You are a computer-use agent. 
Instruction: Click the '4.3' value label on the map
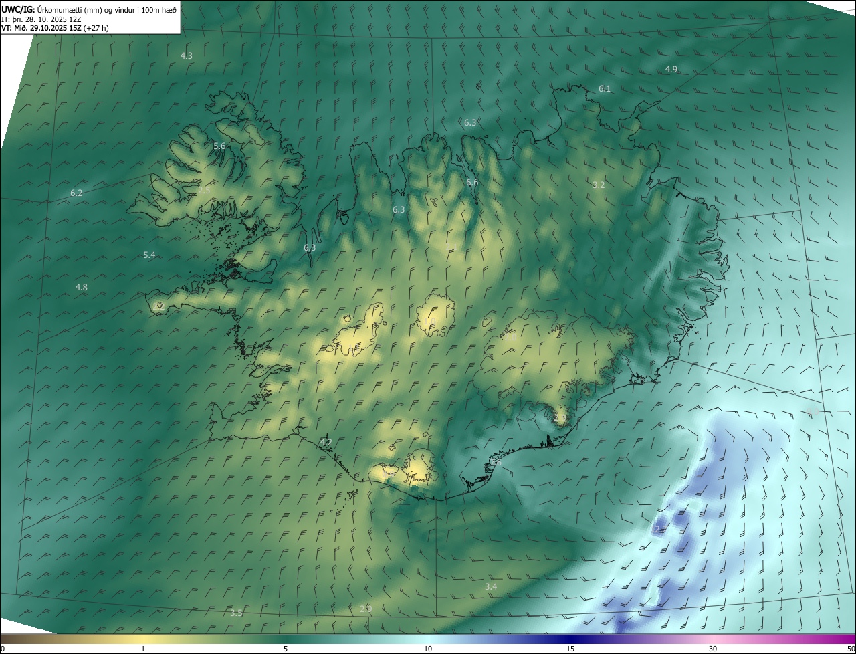point(187,56)
